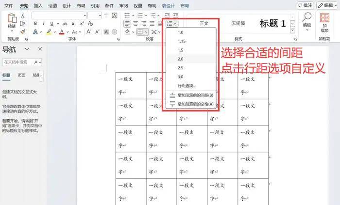Switch to the 表设计 ribbon tab
The width and height of the screenshot is (340, 205).
168,6
